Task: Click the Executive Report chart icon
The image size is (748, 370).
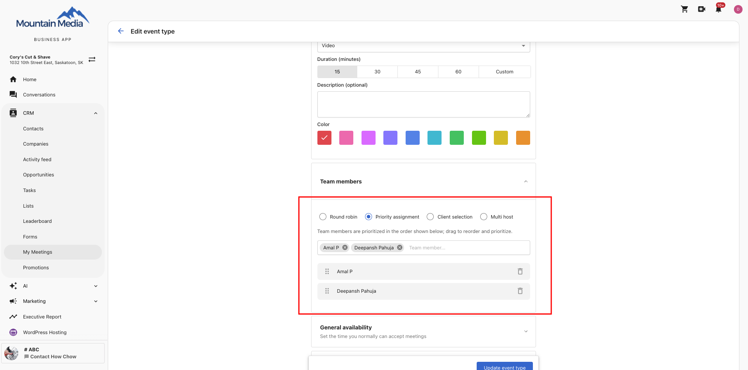Action: pyautogui.click(x=13, y=317)
